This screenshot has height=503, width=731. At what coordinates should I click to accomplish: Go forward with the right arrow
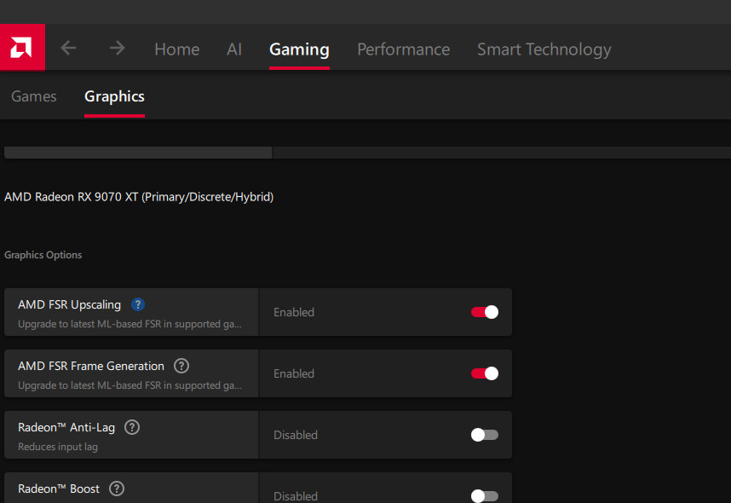118,49
